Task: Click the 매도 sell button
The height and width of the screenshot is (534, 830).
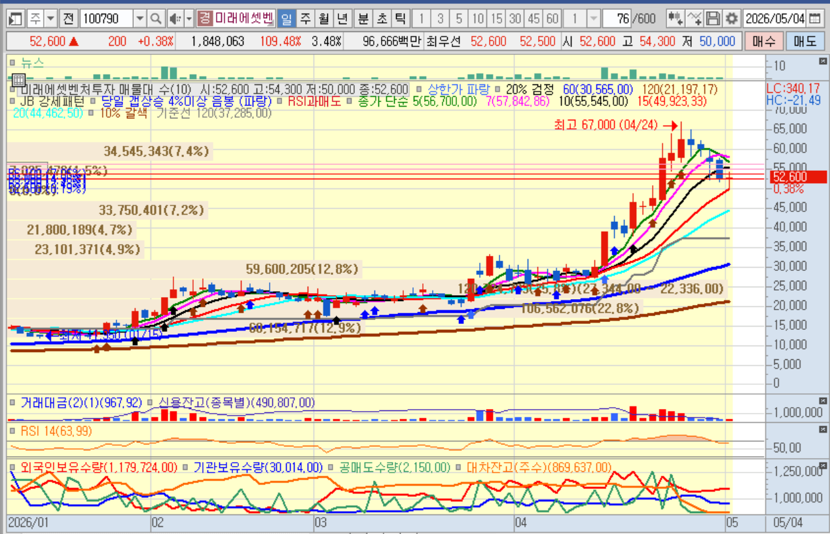Action: click(x=805, y=41)
